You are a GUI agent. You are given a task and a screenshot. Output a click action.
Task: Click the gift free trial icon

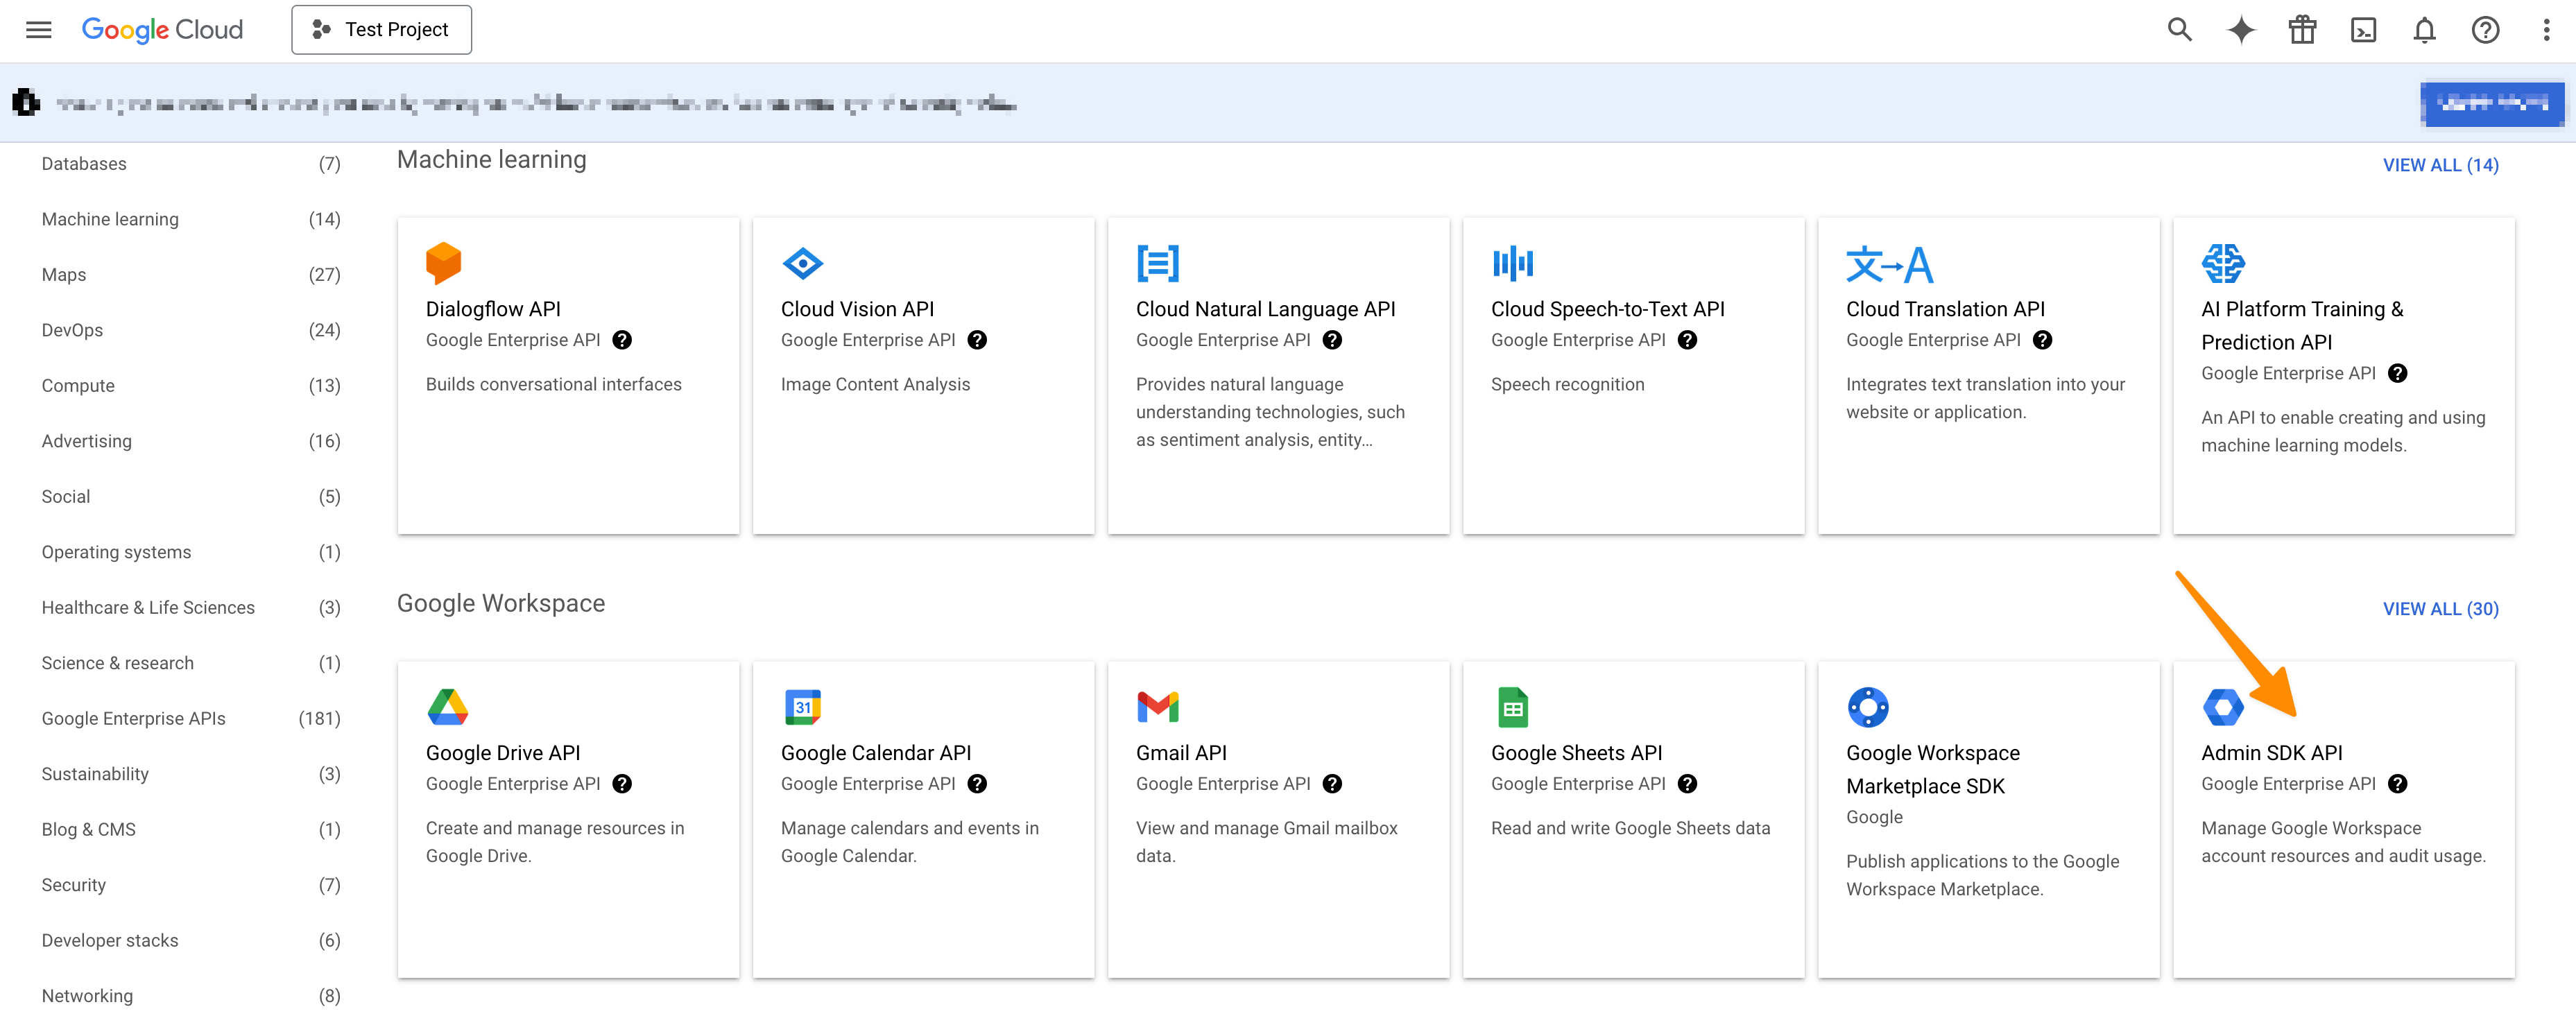tap(2302, 30)
